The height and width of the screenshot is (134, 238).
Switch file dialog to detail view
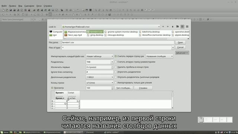coord(187,26)
